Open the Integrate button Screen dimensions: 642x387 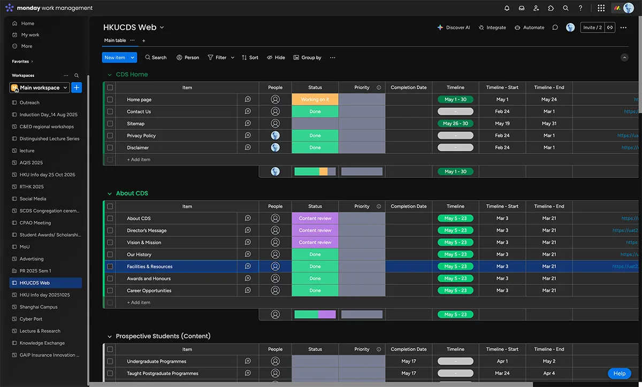coord(492,27)
